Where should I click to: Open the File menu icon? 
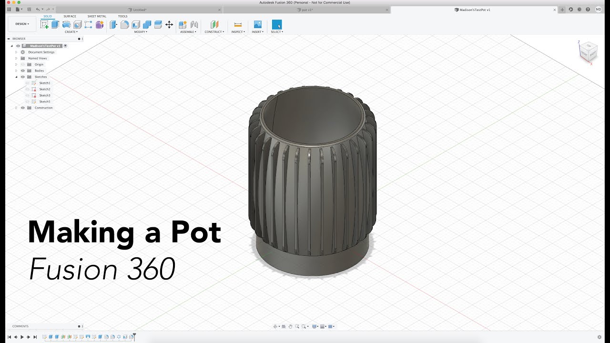(x=18, y=10)
